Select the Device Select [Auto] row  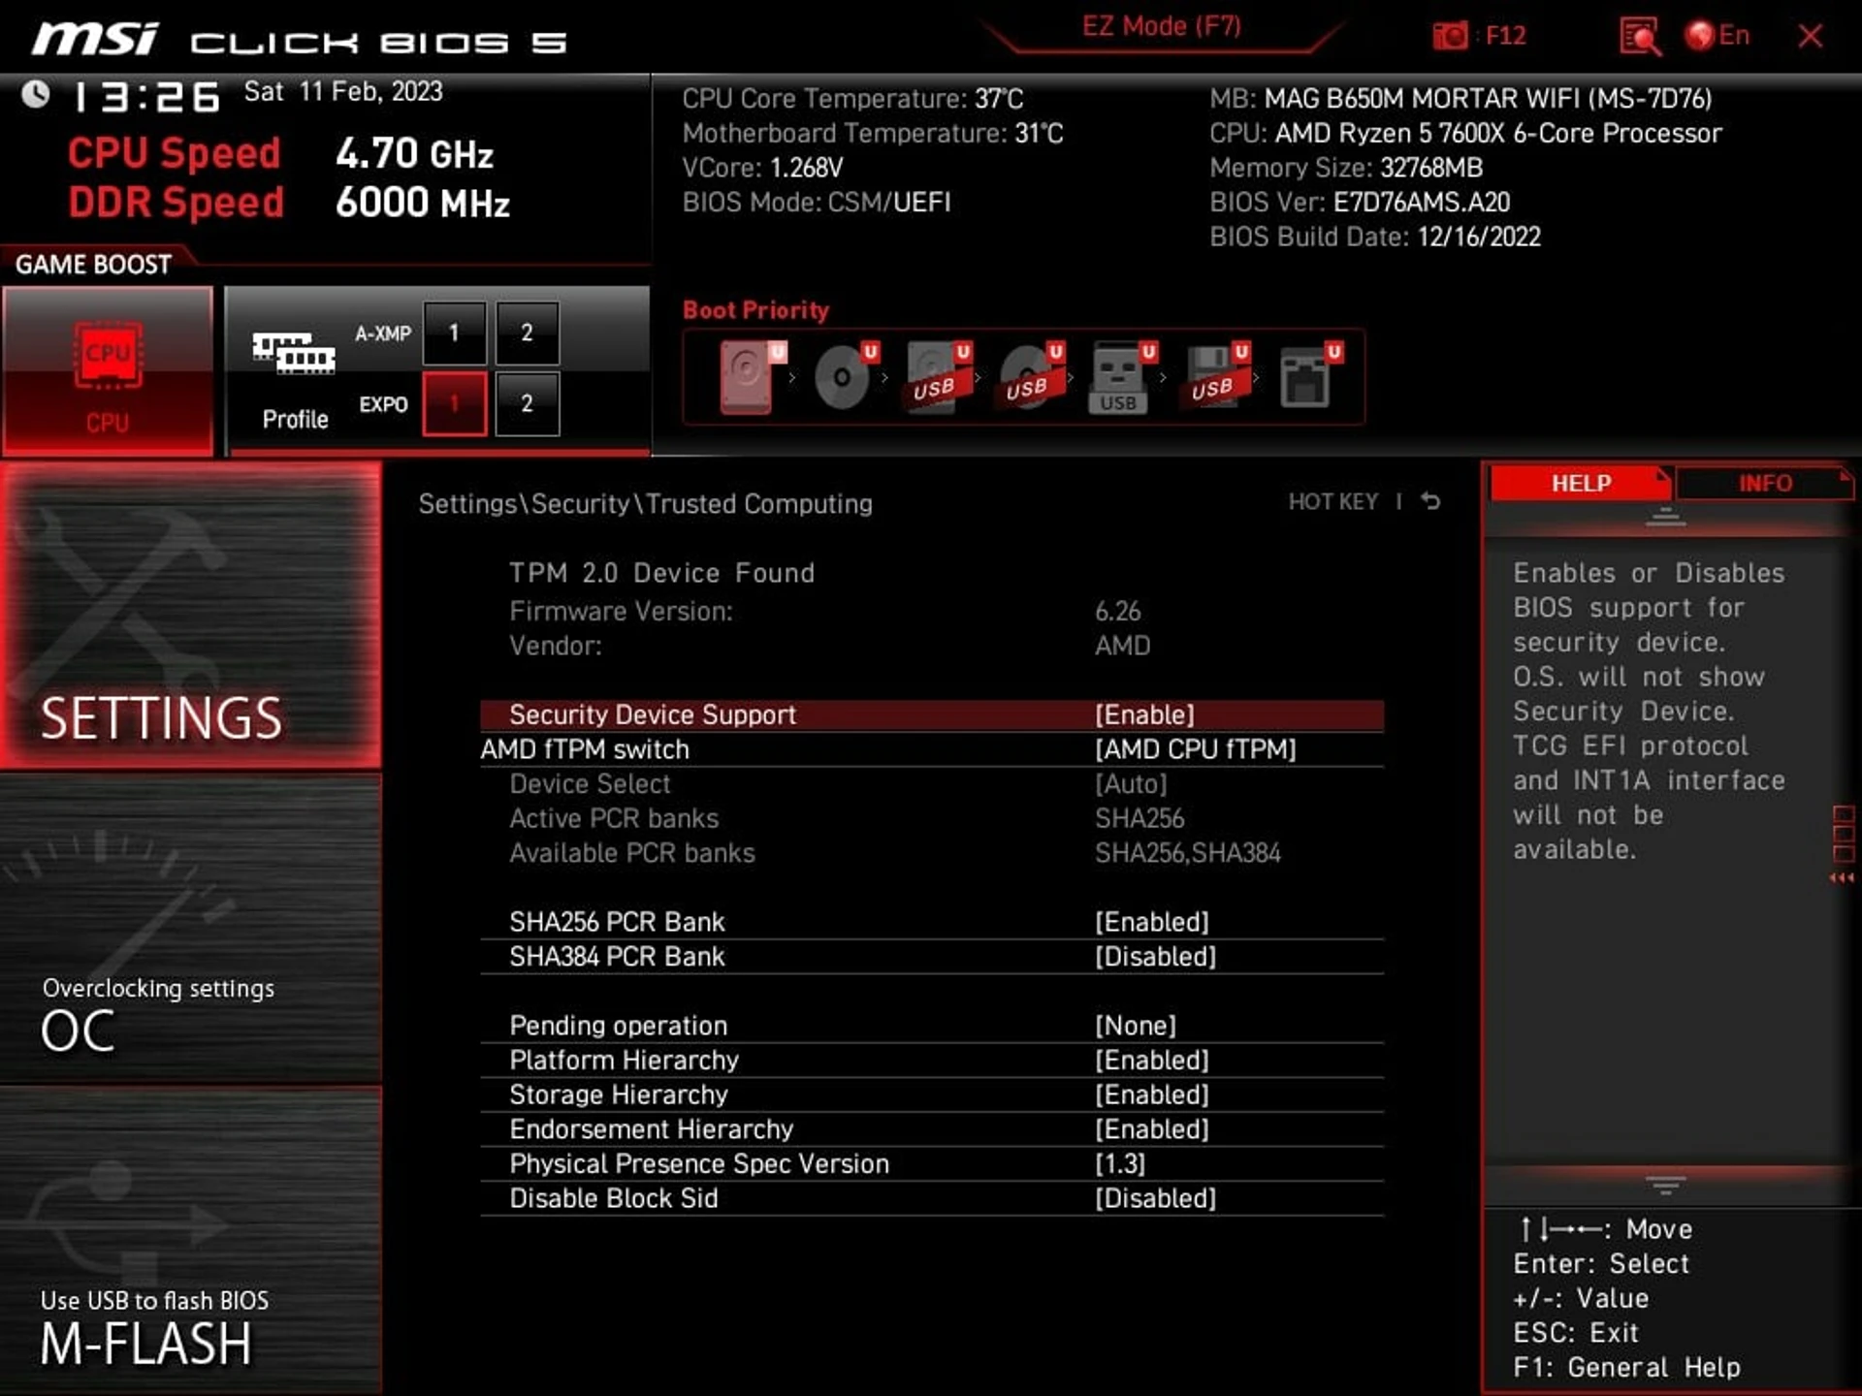coord(932,784)
